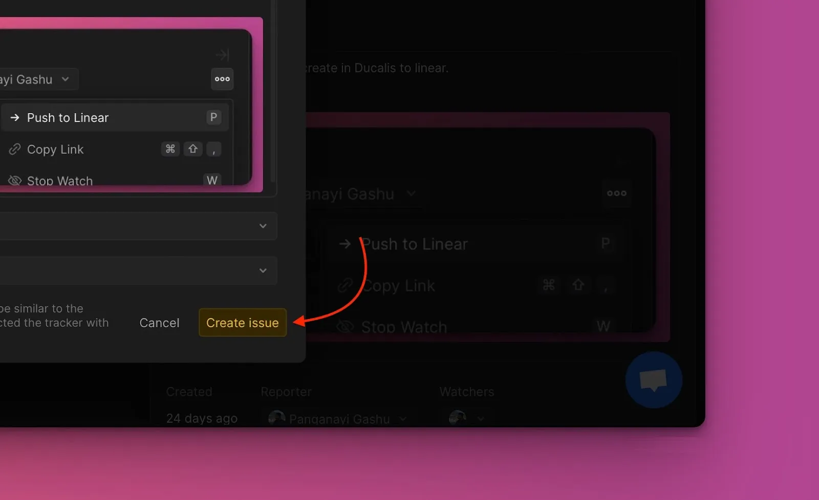The width and height of the screenshot is (819, 500).
Task: Click the command key badge next to Copy Link
Action: [170, 149]
